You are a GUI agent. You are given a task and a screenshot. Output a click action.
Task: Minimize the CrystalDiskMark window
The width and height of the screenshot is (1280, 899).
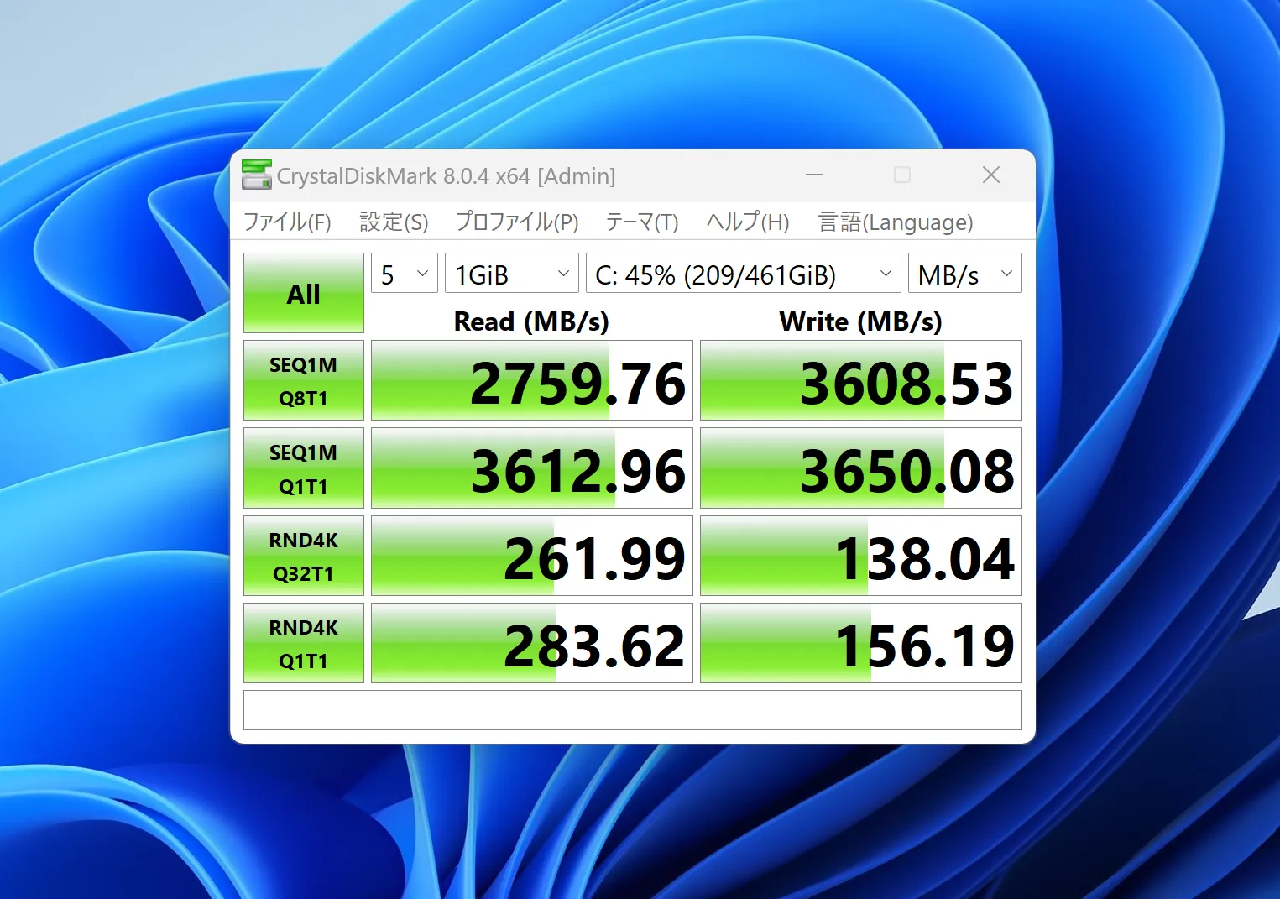point(814,175)
